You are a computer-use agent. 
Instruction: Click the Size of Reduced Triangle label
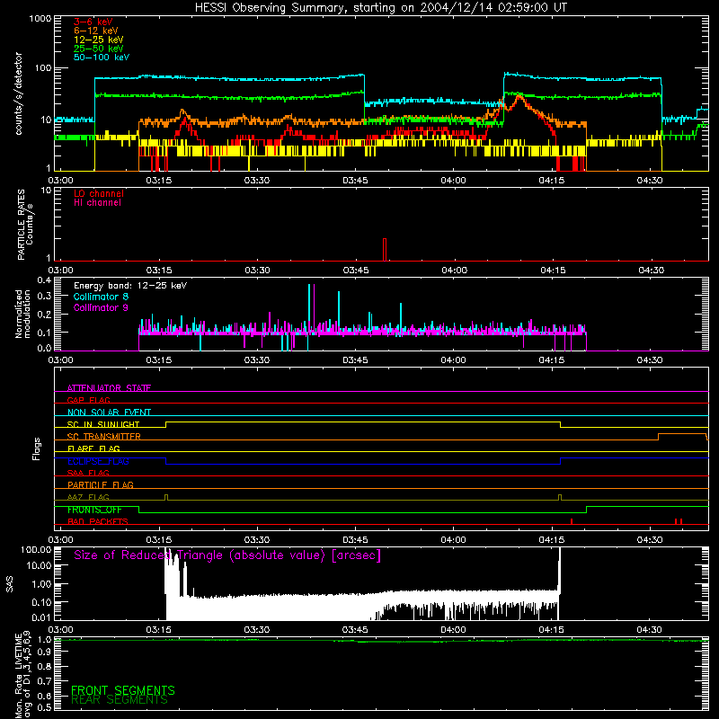click(x=227, y=555)
